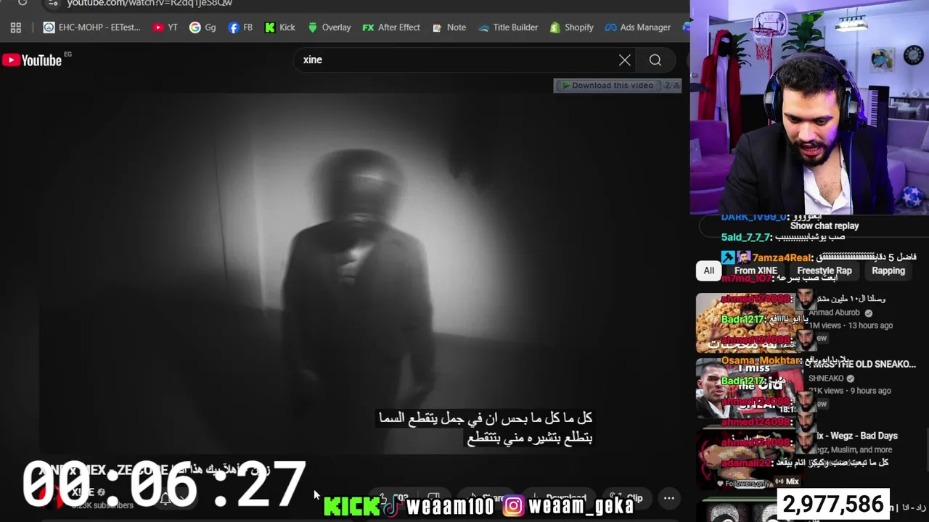The width and height of the screenshot is (929, 522).
Task: Select the Freestyle Rap chip
Action: (824, 270)
